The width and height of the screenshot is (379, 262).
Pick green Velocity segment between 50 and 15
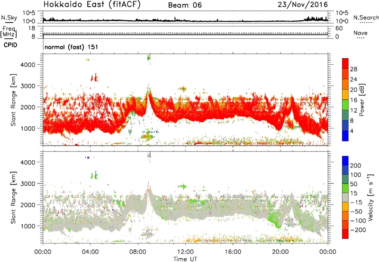click(x=345, y=188)
